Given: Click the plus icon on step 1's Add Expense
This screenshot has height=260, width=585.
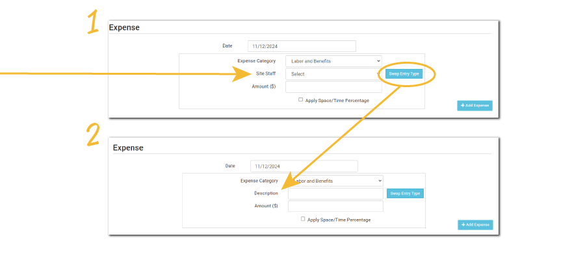Looking at the screenshot, I should pyautogui.click(x=463, y=105).
